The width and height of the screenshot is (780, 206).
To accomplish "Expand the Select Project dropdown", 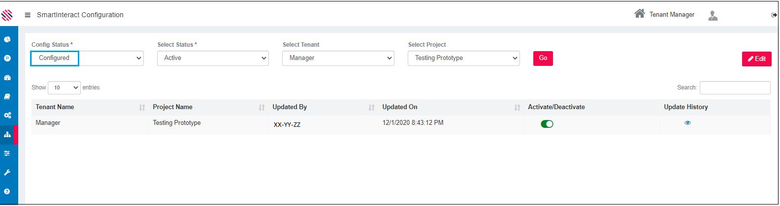I will coord(463,58).
